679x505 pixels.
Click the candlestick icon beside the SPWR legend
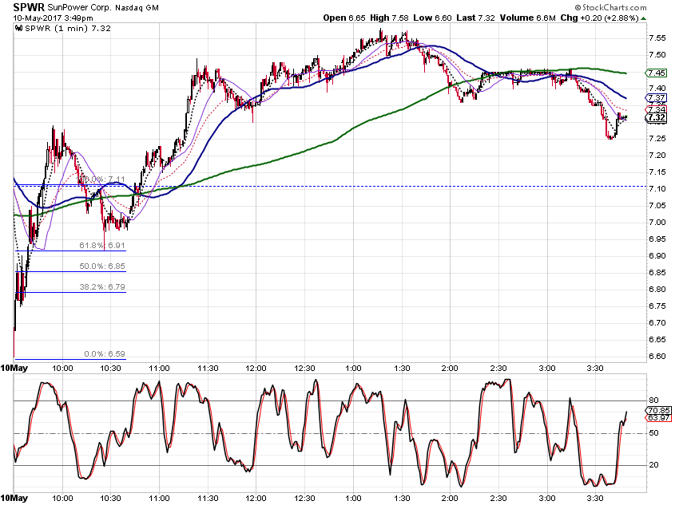point(18,29)
